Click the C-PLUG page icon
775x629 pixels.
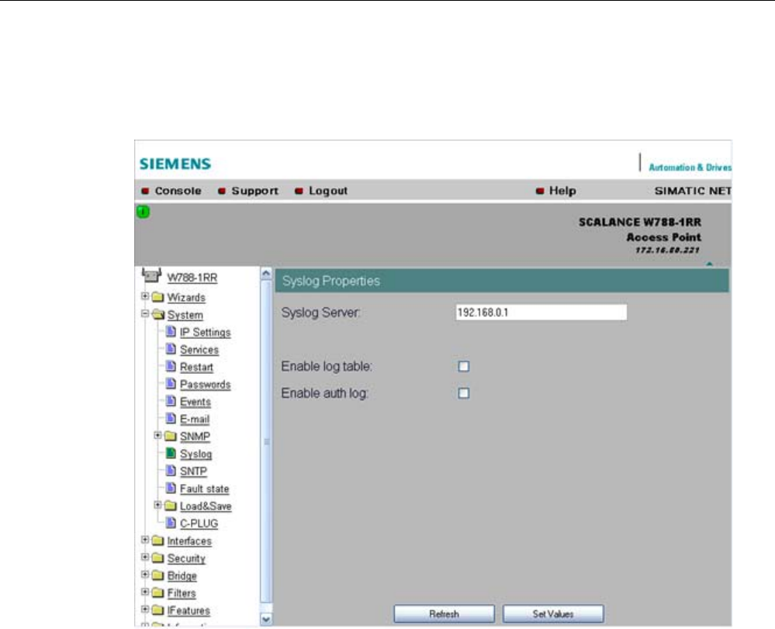pyautogui.click(x=171, y=522)
